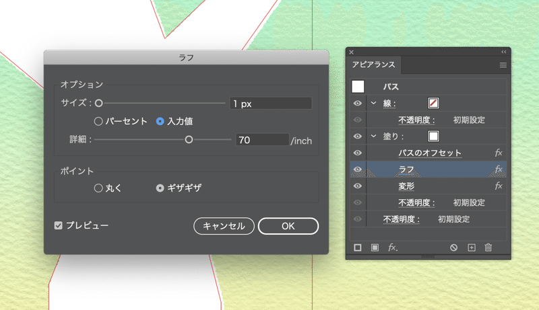The image size is (539, 310).
Task: Click fx icon on パスのオフセット row
Action: 499,153
